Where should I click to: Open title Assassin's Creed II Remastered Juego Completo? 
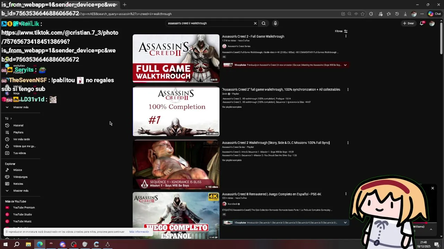click(272, 194)
